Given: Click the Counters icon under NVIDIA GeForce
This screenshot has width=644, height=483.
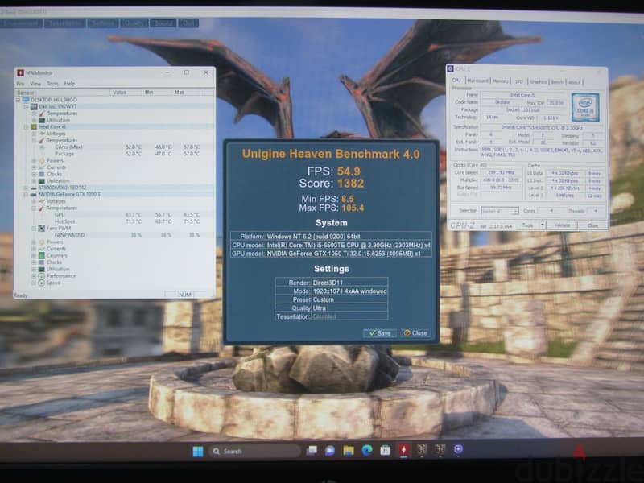Looking at the screenshot, I should (x=42, y=255).
